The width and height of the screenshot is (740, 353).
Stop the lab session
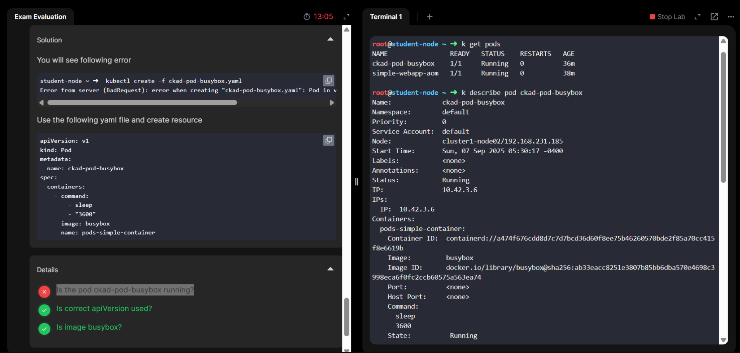667,17
